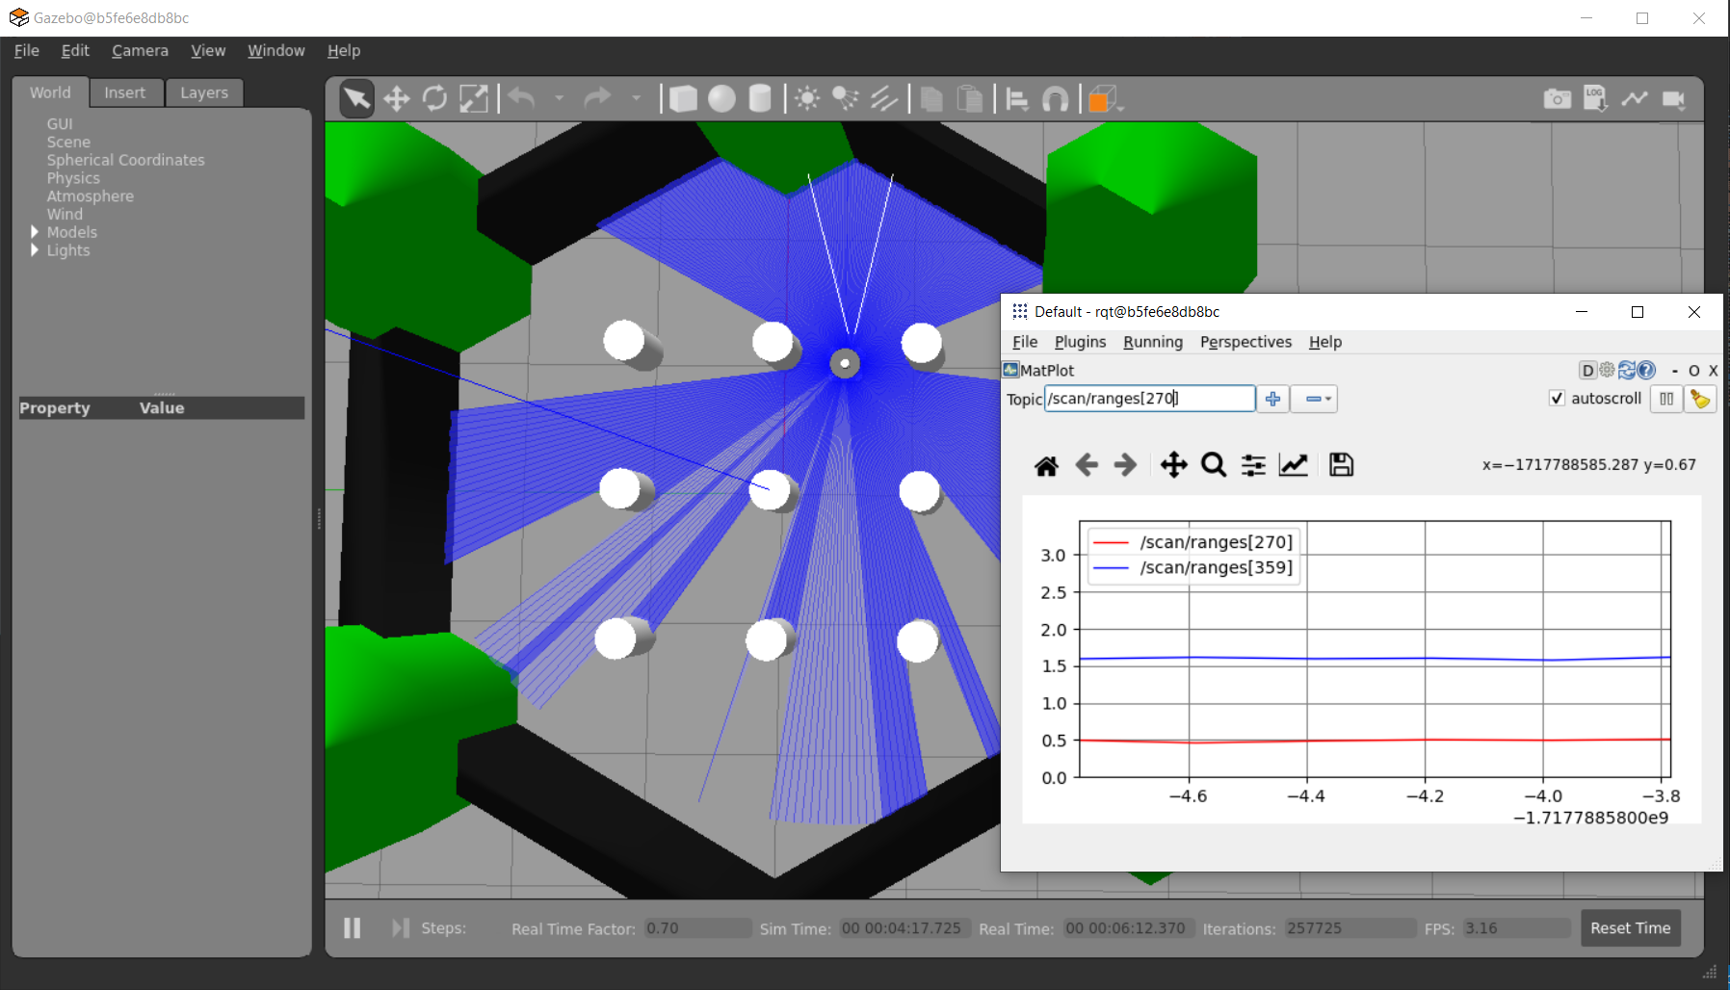Select the rotate mode tool
Screen dimensions: 1730x990
[x=434, y=98]
